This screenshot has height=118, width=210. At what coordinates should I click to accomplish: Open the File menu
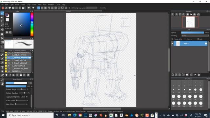(x=2, y=5)
